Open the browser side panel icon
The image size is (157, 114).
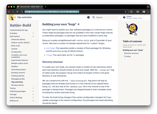137,12
